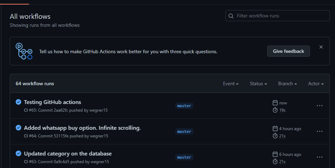Expand the Event filter dropdown

click(x=231, y=83)
